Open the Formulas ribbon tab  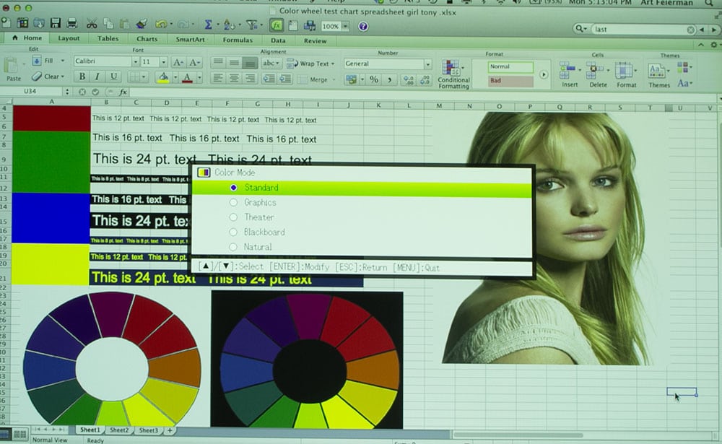pos(238,40)
